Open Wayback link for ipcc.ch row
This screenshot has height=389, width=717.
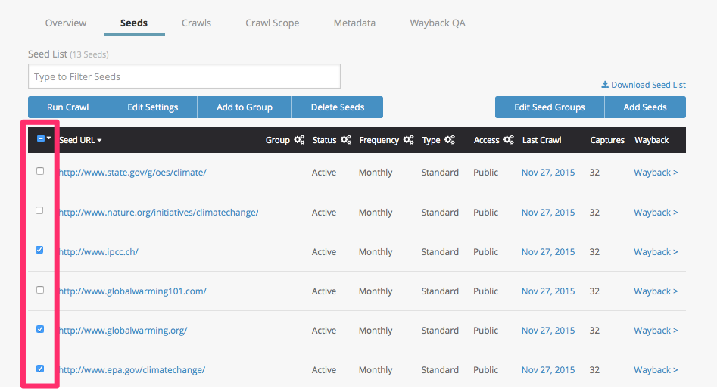[x=655, y=252]
